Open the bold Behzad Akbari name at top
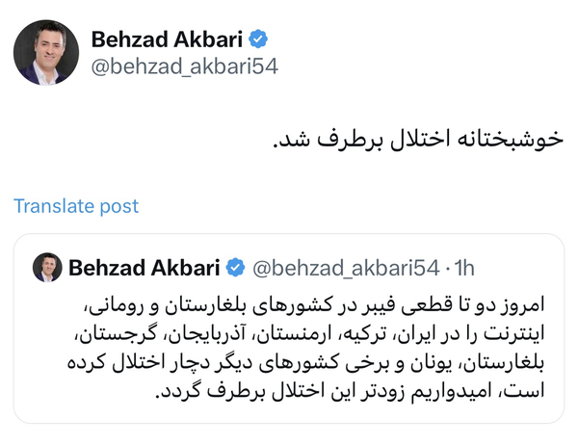 tap(170, 39)
